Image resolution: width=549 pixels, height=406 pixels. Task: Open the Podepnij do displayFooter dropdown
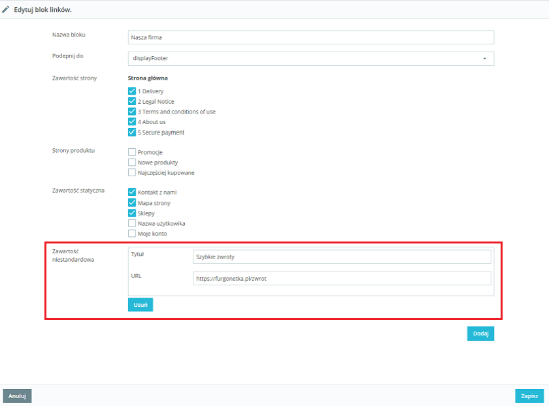311,58
